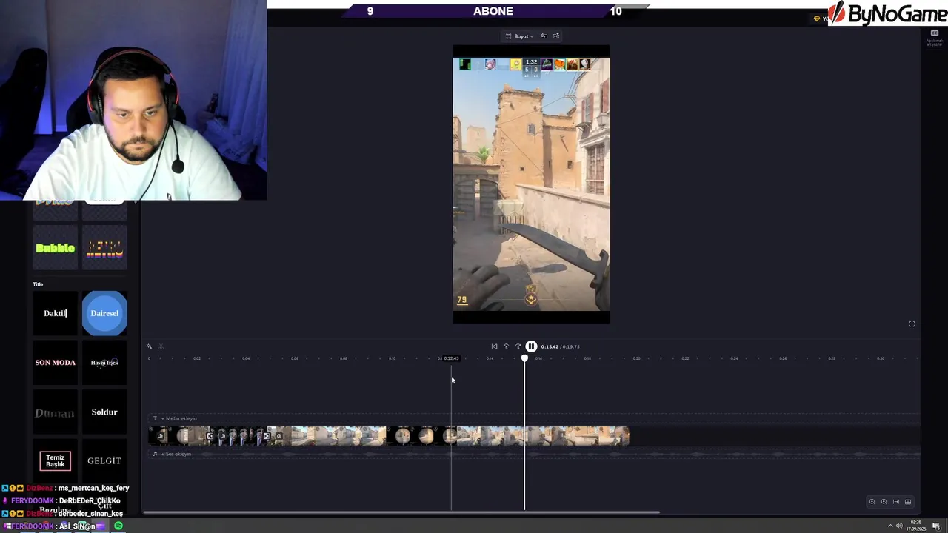Click rewind 5 seconds icon
This screenshot has width=948, height=533.
506,346
